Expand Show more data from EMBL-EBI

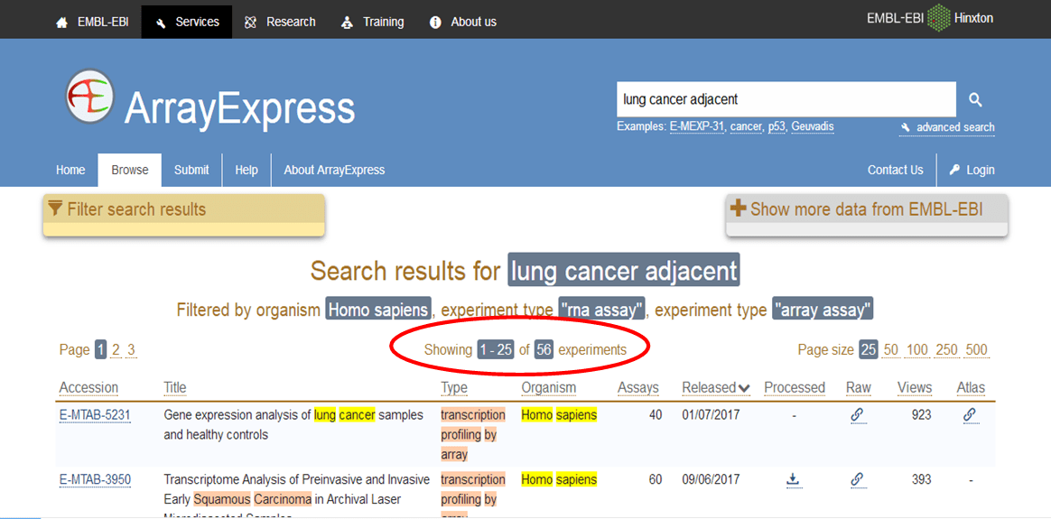pyautogui.click(x=866, y=209)
